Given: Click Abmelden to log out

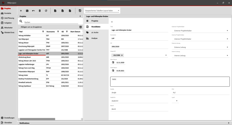Looking at the screenshot, I should [x=7, y=122].
